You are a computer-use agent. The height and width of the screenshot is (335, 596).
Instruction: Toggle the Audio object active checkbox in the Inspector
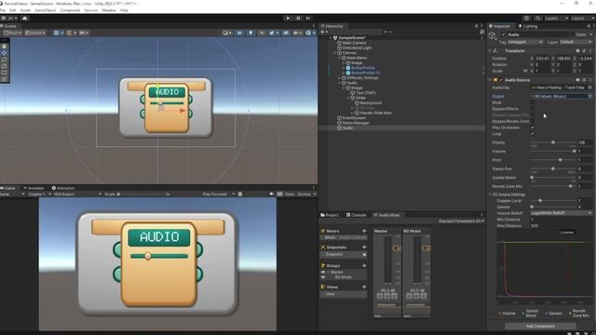coord(503,34)
